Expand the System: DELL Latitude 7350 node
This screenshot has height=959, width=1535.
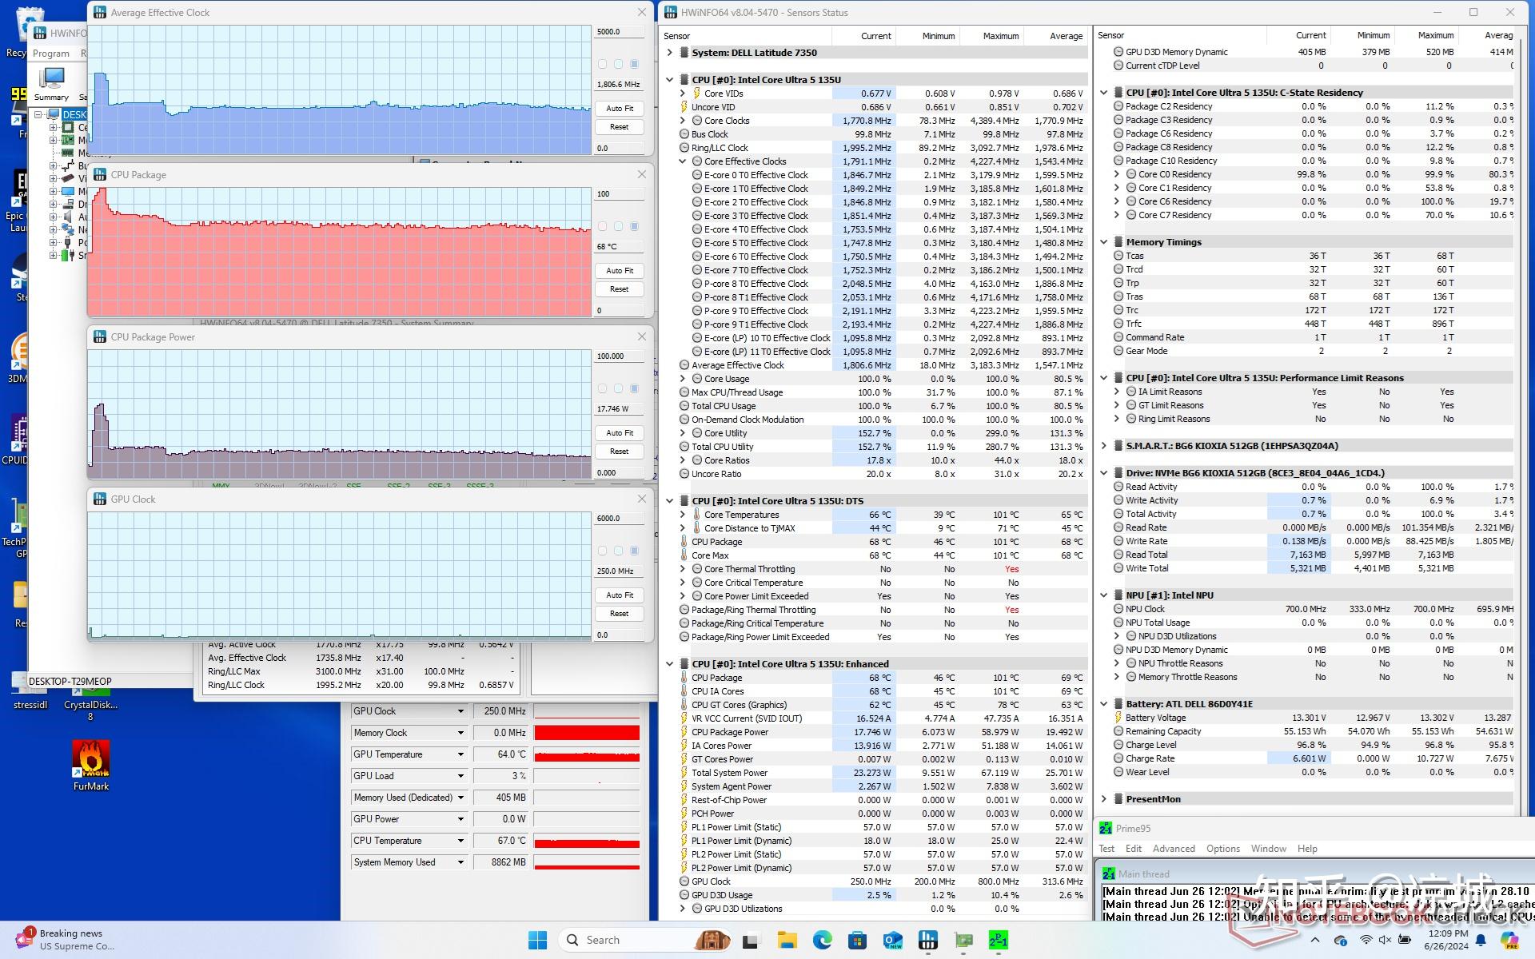669,53
